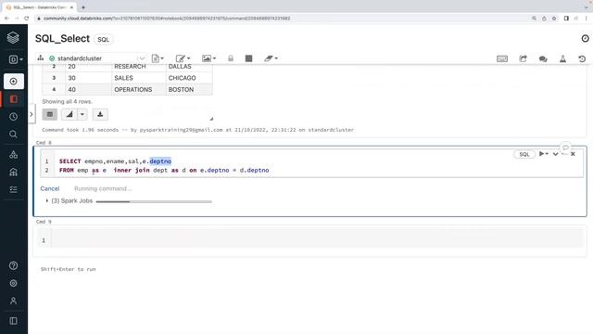The width and height of the screenshot is (593, 334).
Task: Open a new browser tab
Action: click(x=82, y=7)
